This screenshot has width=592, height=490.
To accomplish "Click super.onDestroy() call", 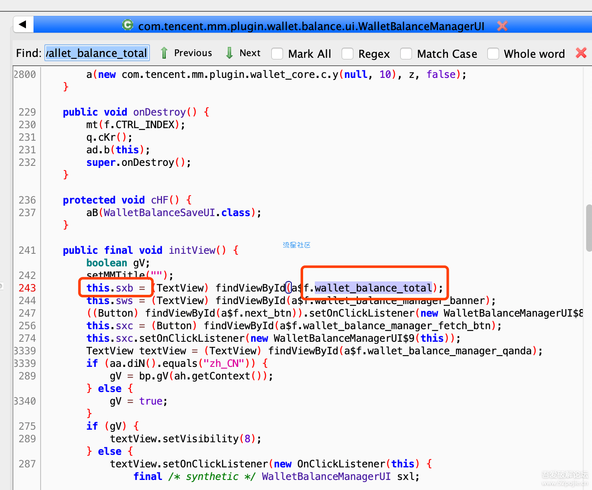I will (x=138, y=162).
